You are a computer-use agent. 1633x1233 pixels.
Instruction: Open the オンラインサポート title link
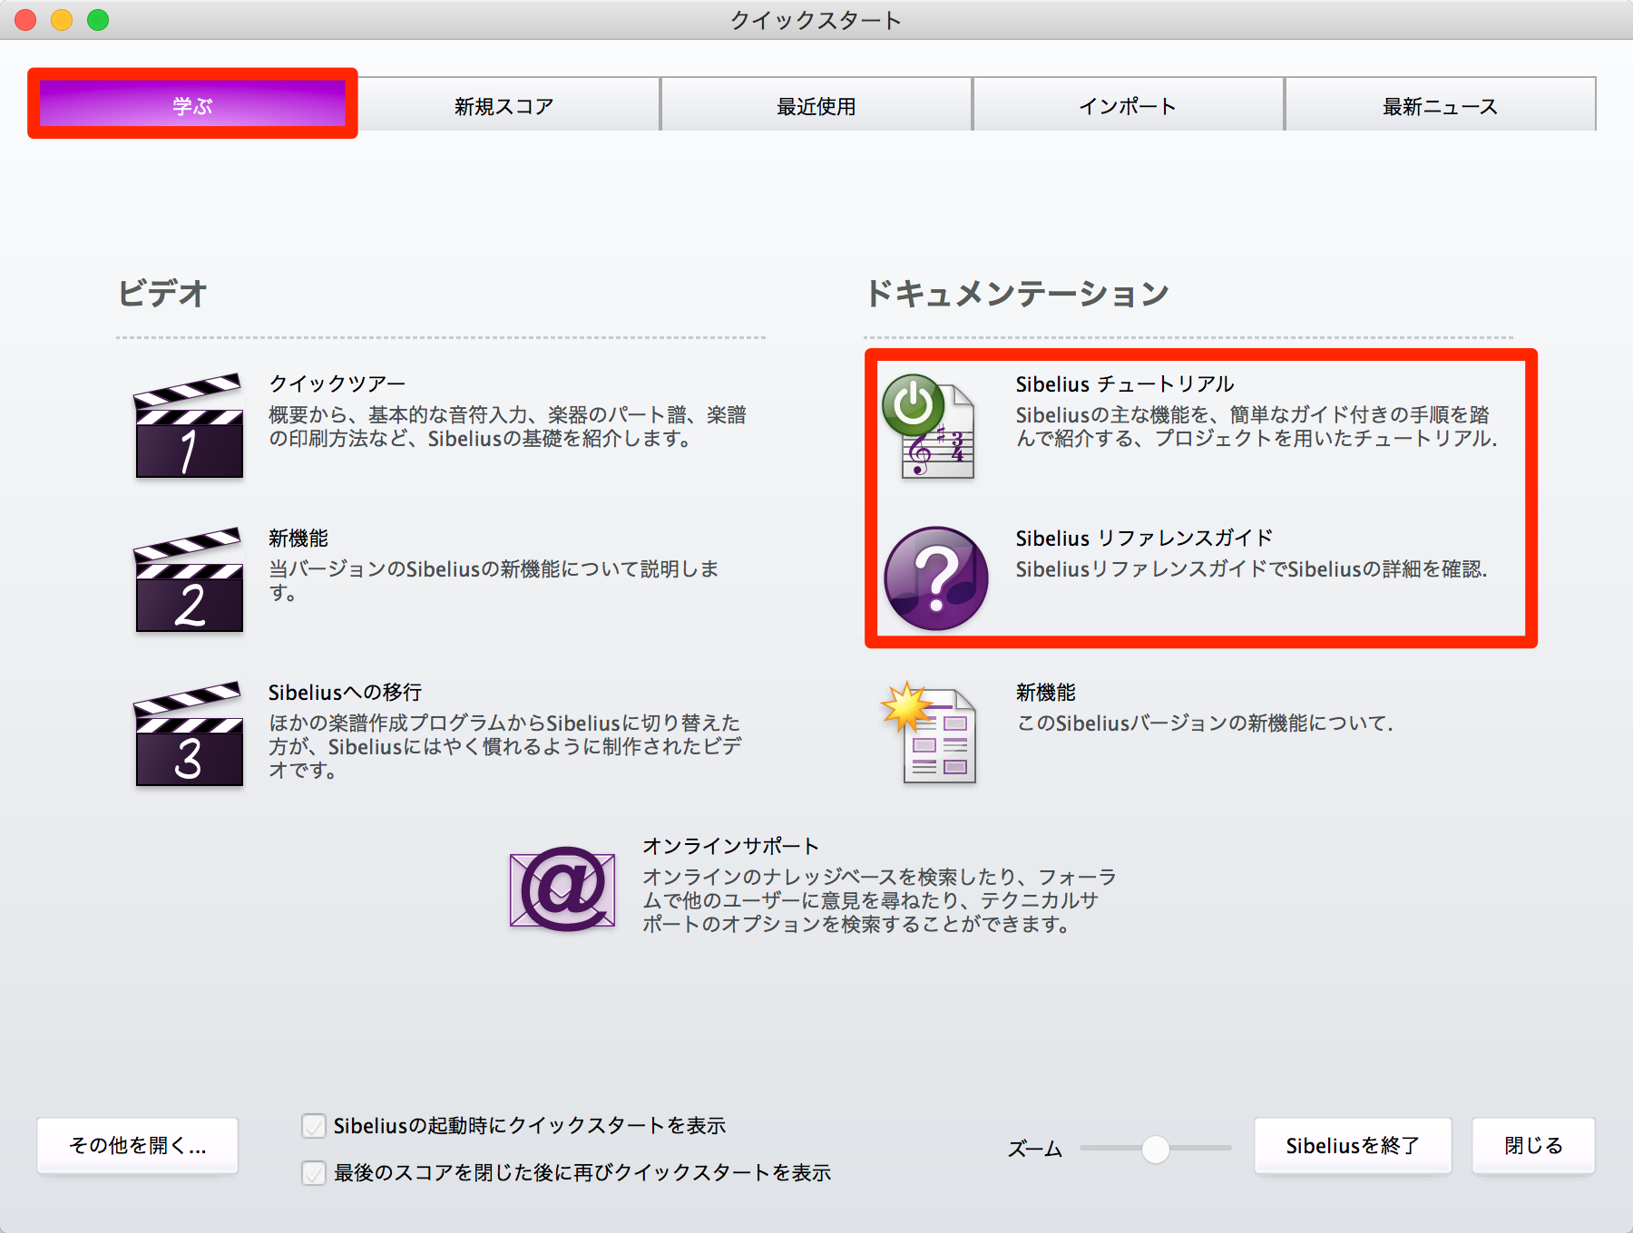[x=731, y=846]
